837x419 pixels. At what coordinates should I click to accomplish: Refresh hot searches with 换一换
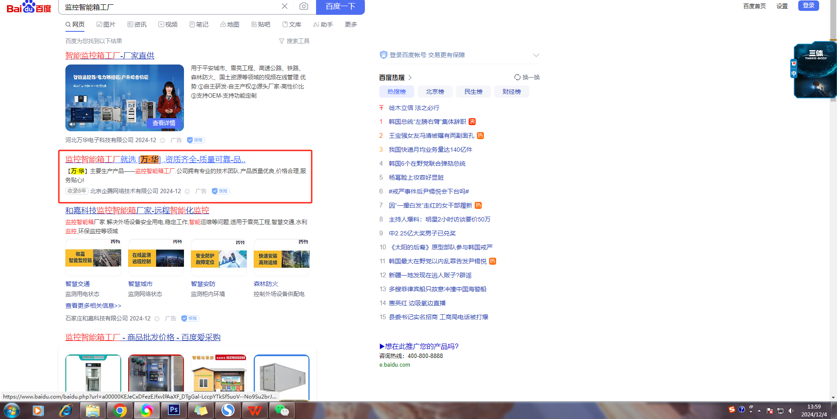527,77
